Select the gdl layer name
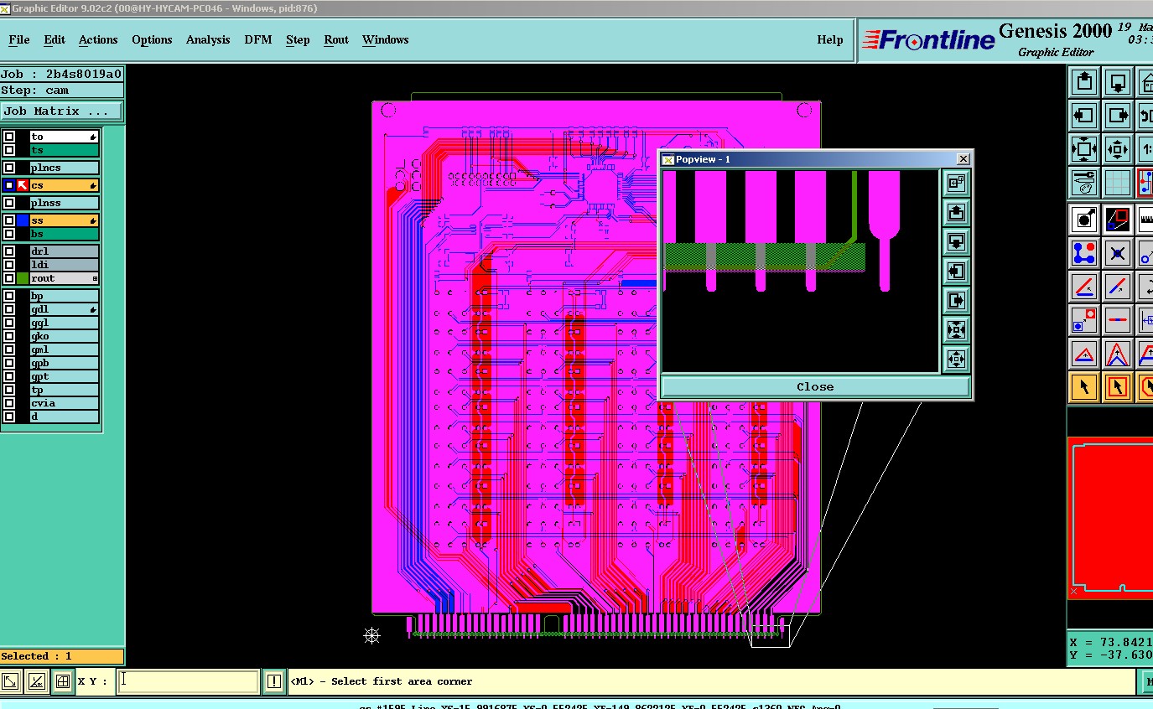The image size is (1153, 709). (x=65, y=309)
